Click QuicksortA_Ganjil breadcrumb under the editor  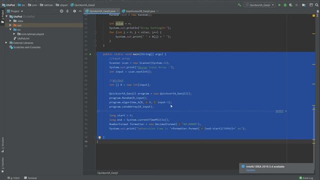107,173
